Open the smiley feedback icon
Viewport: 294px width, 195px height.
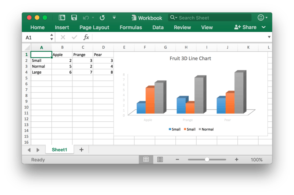pyautogui.click(x=261, y=18)
